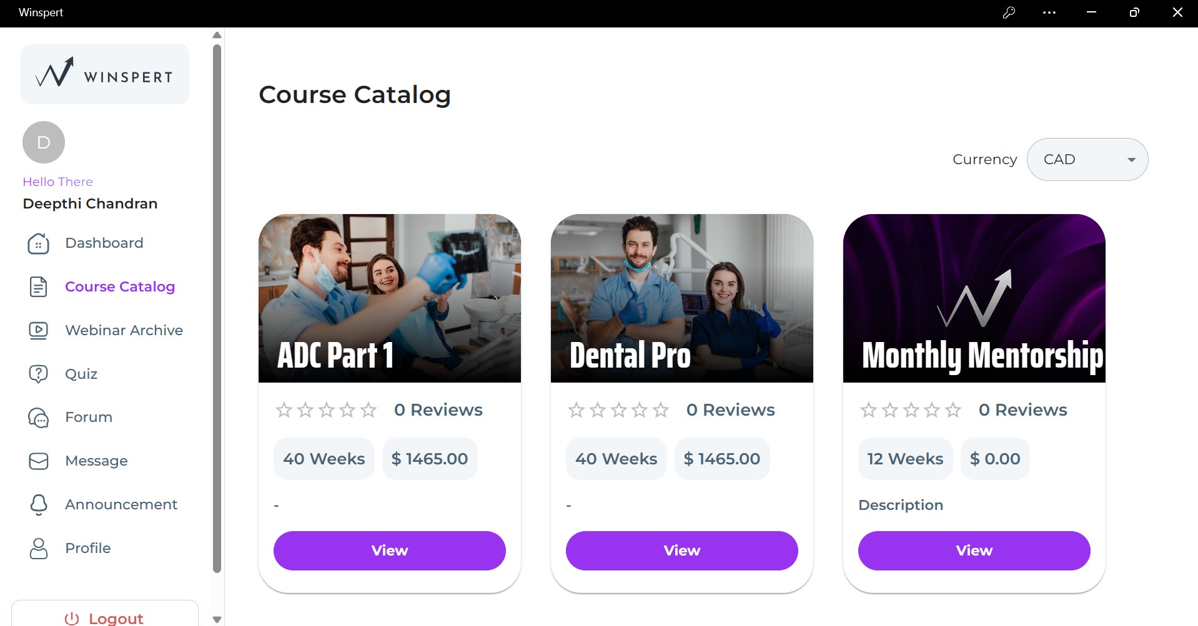Click the Message envelope icon
Image resolution: width=1198 pixels, height=626 pixels.
pyautogui.click(x=38, y=461)
